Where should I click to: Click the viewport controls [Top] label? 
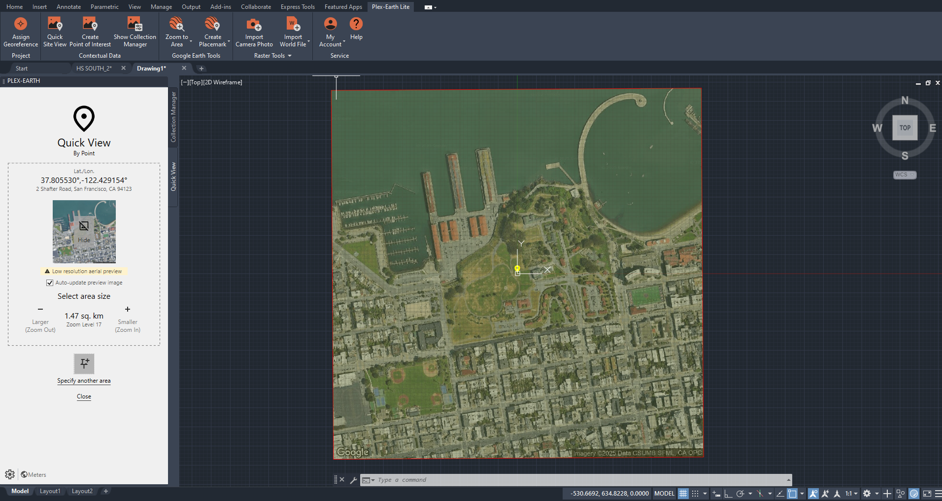coord(196,82)
